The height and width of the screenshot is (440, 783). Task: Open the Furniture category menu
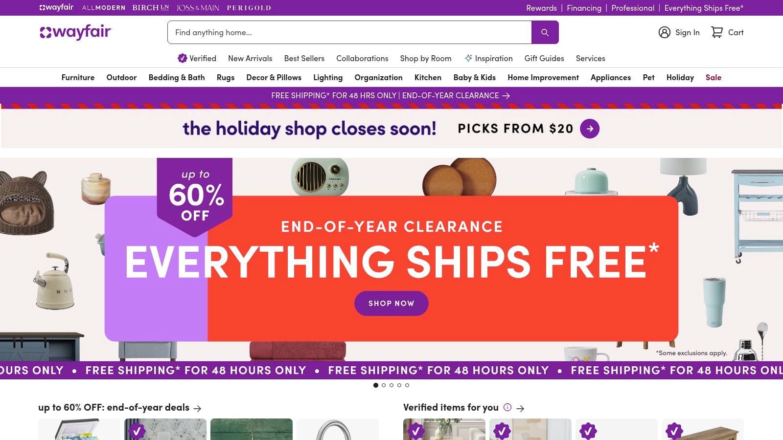pyautogui.click(x=77, y=77)
